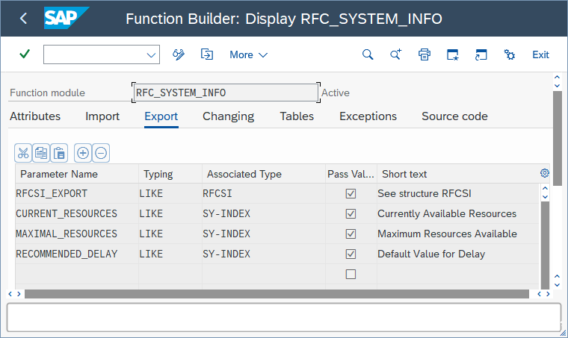
Task: Click the Print icon in toolbar
Action: pos(425,54)
